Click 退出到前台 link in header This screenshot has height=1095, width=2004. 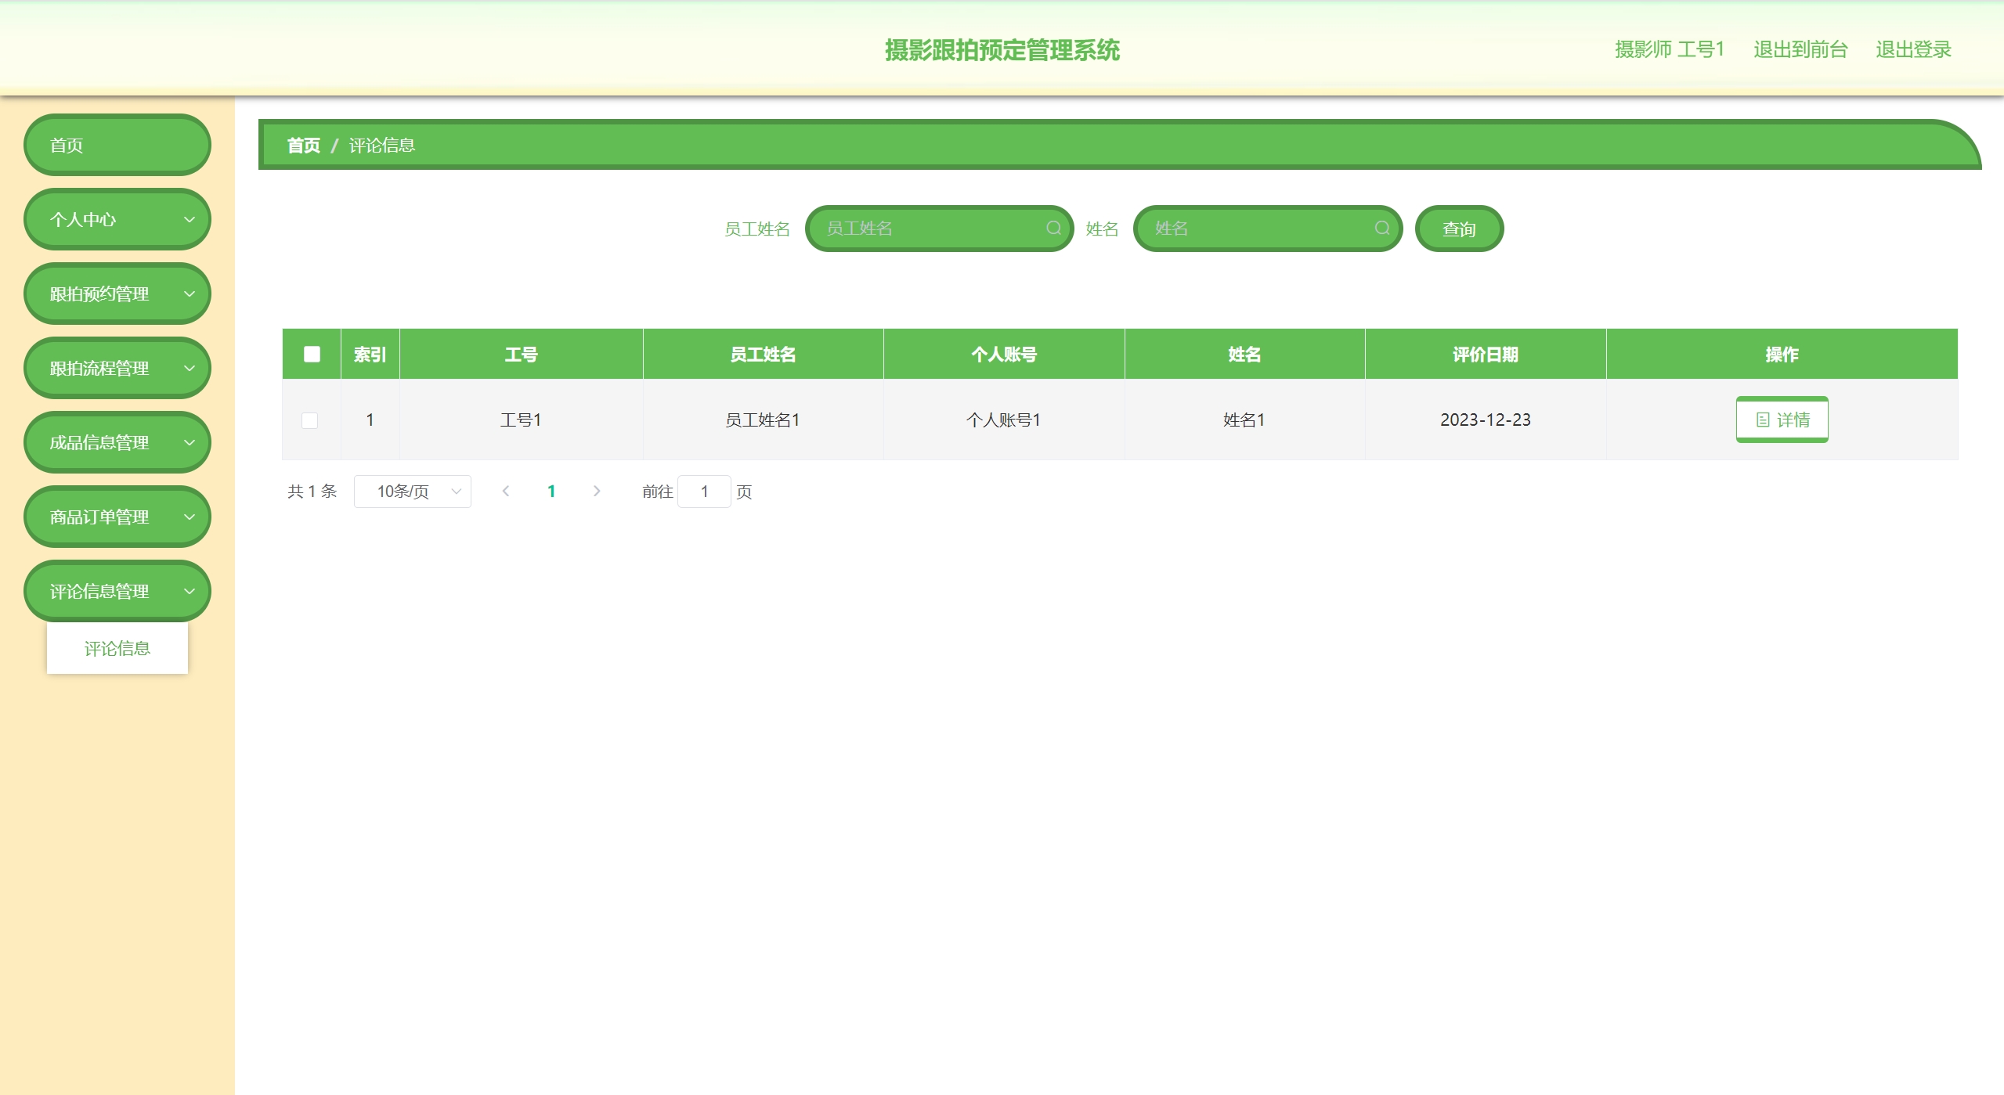click(x=1800, y=49)
